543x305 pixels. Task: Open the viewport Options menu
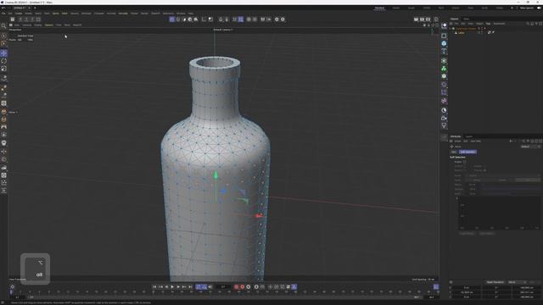tap(49, 25)
